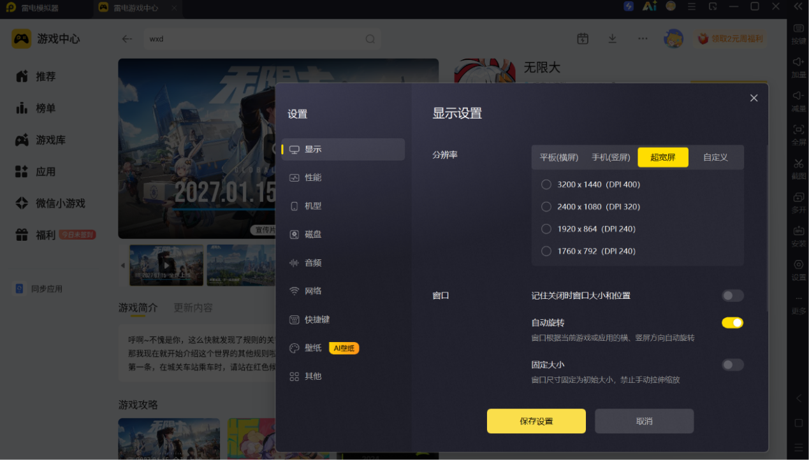This screenshot has height=460, width=809.
Task: Go to 网络 network settings
Action: pos(343,291)
